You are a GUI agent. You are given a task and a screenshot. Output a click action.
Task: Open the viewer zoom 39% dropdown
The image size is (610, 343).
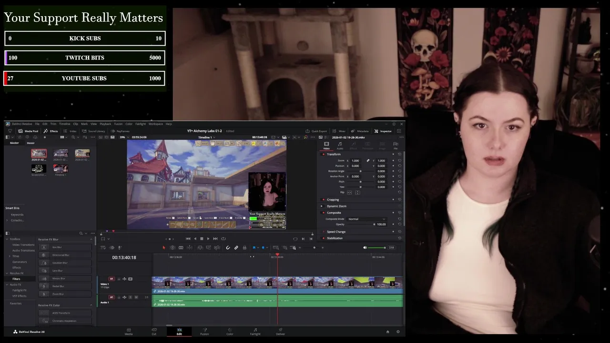(124, 137)
